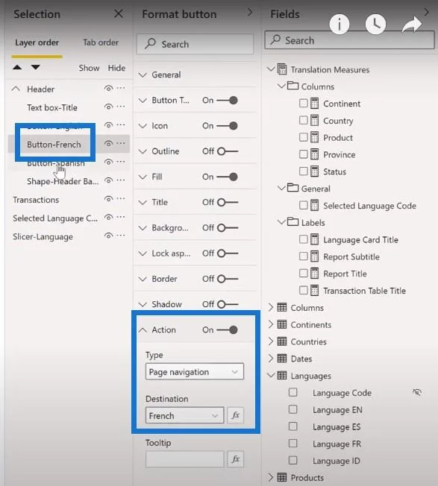
Task: Click the Format button search field
Action: [195, 44]
